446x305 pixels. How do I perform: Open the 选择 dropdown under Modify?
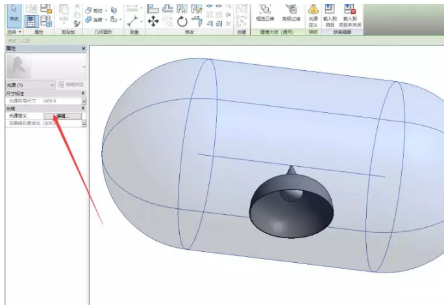point(14,32)
